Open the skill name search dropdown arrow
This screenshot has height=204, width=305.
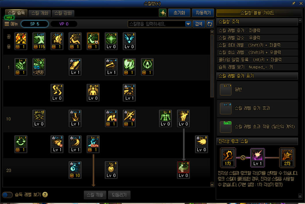pyautogui.click(x=188, y=24)
